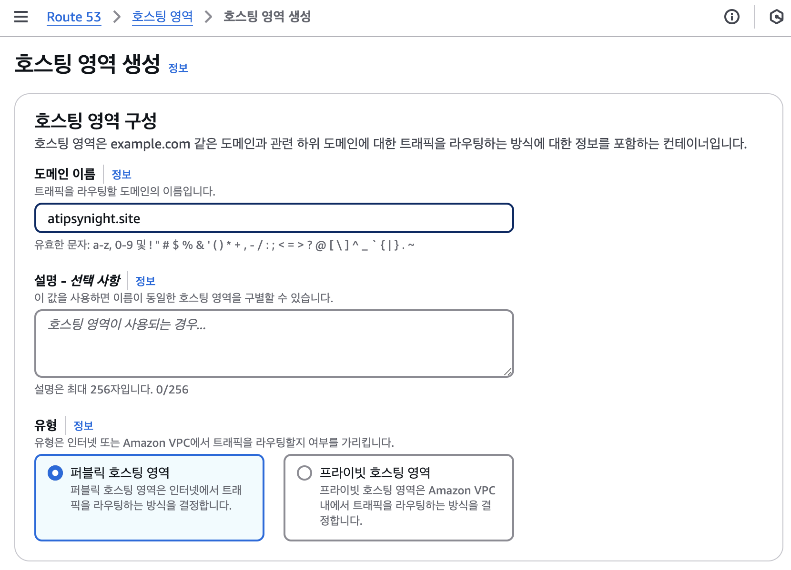Select 퍼블릭 호스팅 영역 radio button
Image resolution: width=791 pixels, height=570 pixels.
point(55,473)
